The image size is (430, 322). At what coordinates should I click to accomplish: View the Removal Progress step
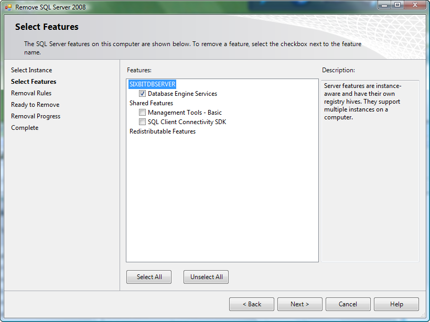tap(35, 116)
